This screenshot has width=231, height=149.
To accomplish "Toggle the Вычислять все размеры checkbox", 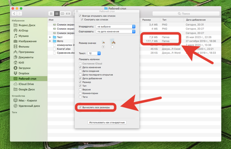I will [x=80, y=107].
